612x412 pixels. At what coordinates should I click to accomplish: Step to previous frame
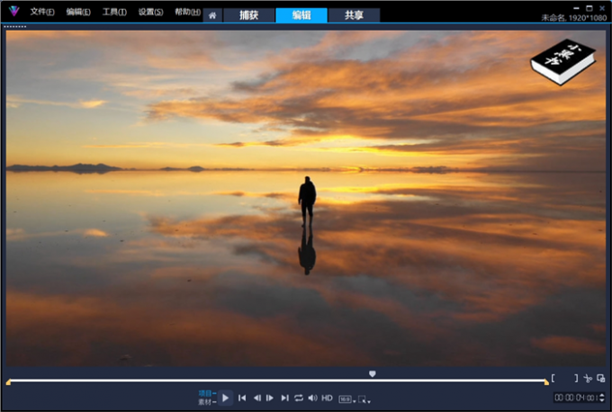pos(256,398)
